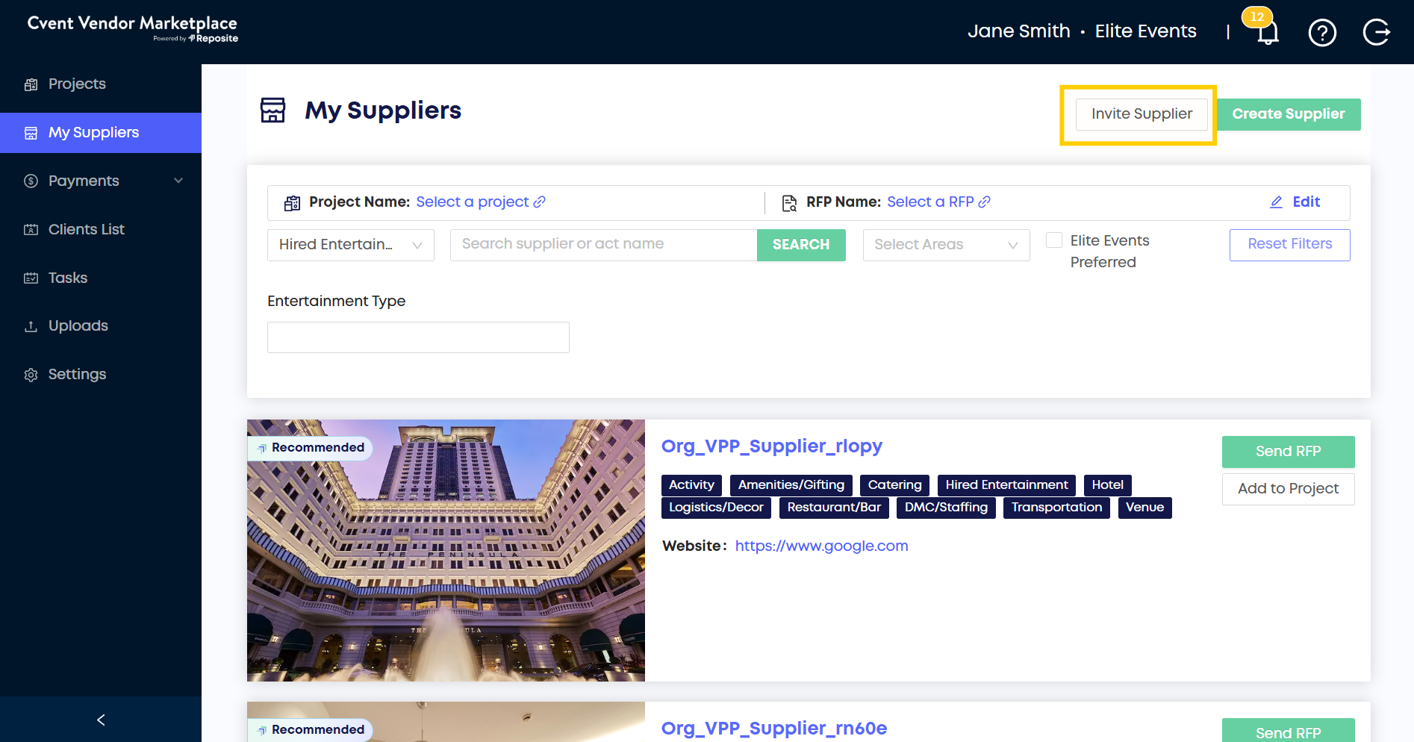Viewport: 1414px width, 742px height.
Task: Click the Create Supplier button
Action: pos(1289,114)
